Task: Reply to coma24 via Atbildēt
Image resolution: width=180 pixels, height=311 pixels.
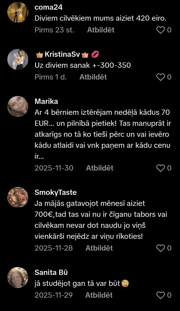Action: pyautogui.click(x=101, y=30)
